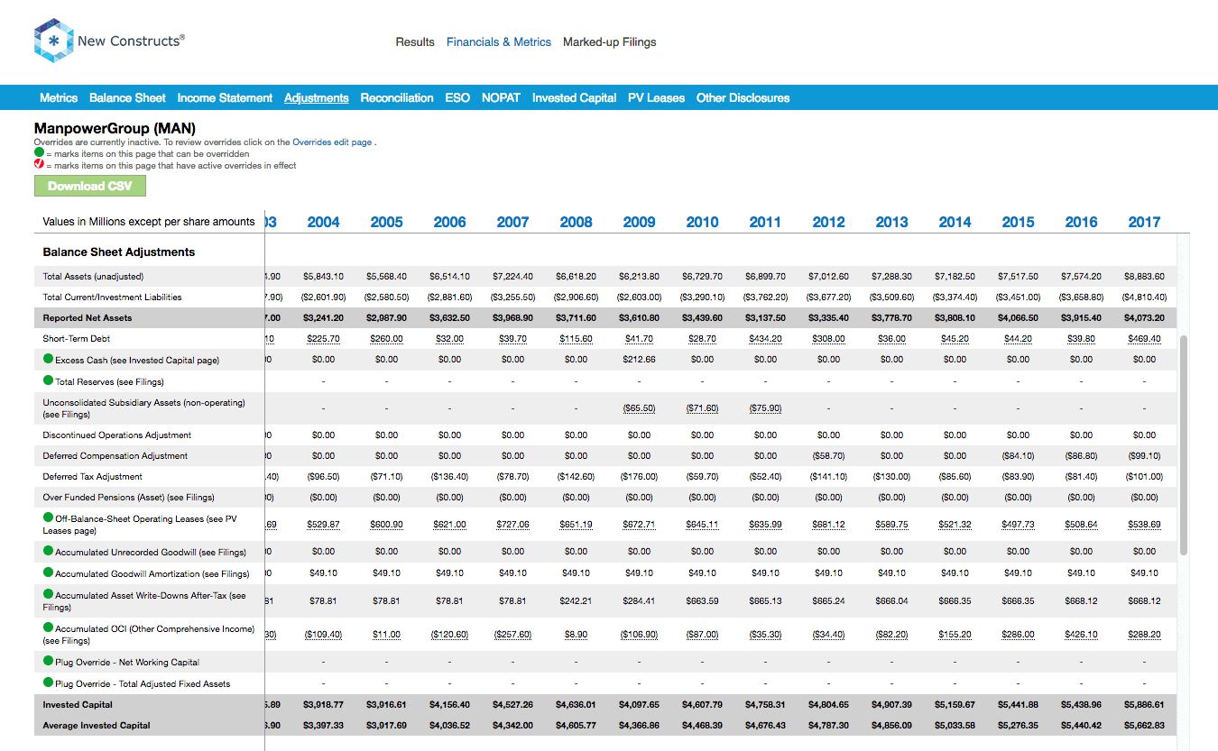Click the 2014 year column header
The image size is (1218, 751).
(x=955, y=222)
